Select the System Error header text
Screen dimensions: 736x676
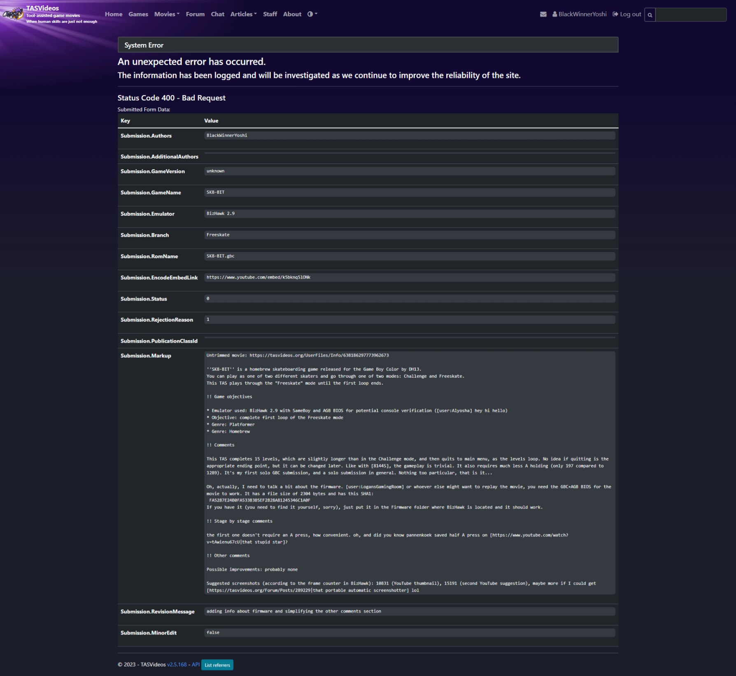click(144, 45)
